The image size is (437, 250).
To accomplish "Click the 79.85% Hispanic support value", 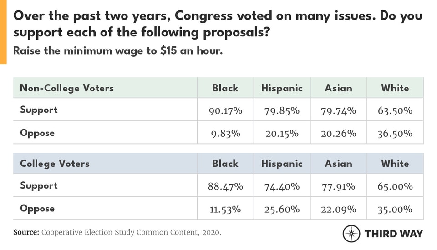I will pos(282,110).
